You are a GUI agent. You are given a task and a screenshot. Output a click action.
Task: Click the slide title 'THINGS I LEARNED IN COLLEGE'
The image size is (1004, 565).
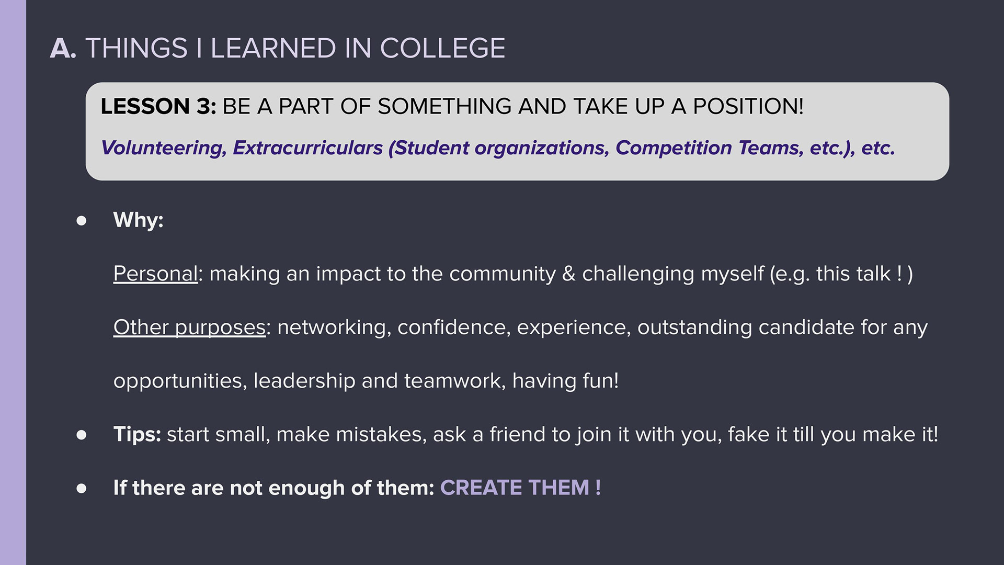[x=295, y=48]
